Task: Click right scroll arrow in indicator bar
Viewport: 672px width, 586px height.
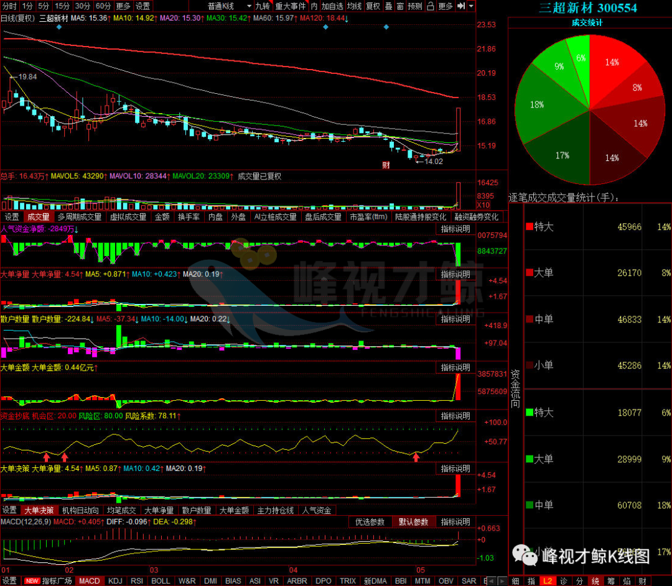Action: (x=502, y=581)
